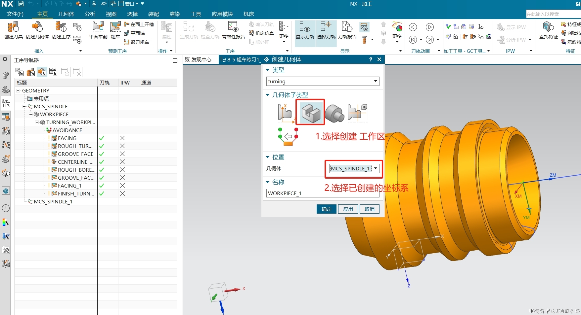
Task: Click the Create Operation (创建工序) icon
Action: pyautogui.click(x=61, y=30)
